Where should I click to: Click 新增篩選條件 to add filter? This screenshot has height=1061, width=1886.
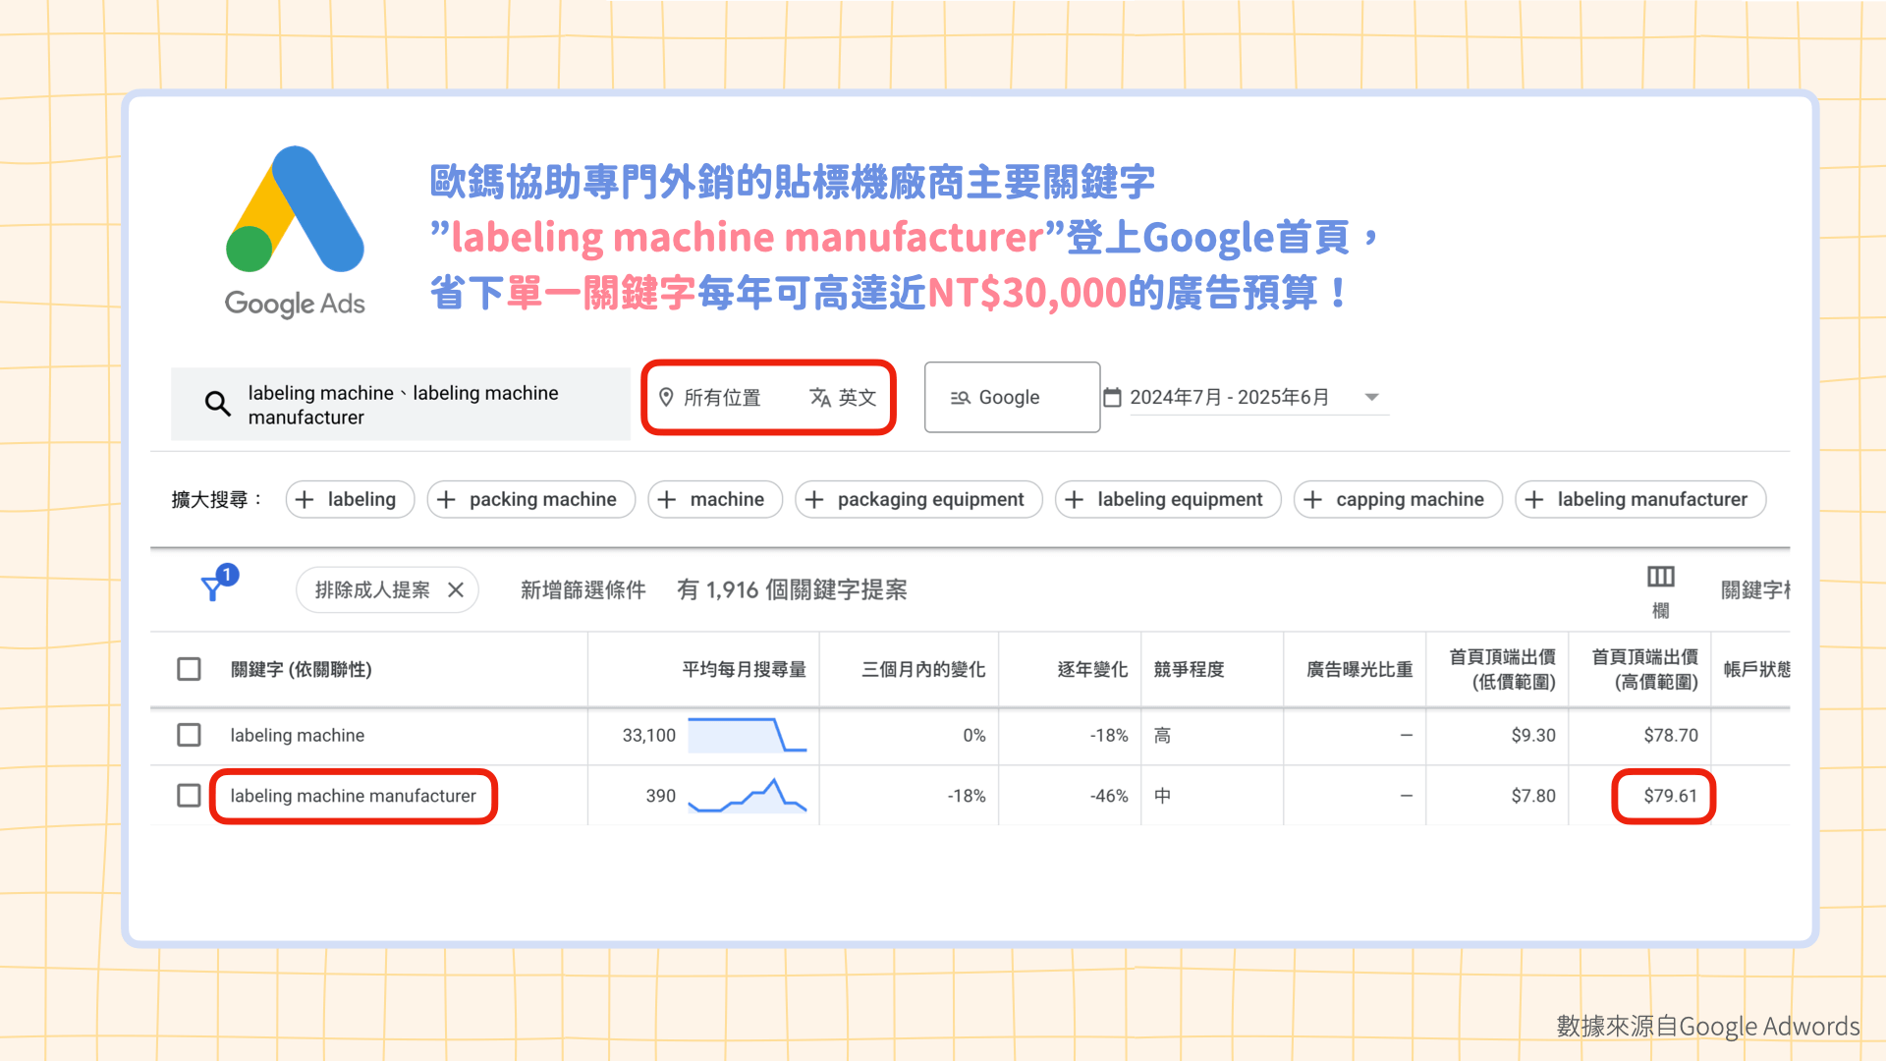click(x=582, y=589)
